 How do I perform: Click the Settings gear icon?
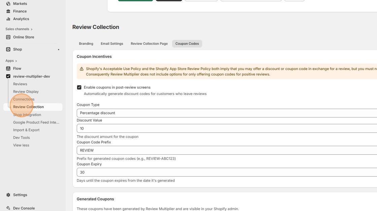[x=8, y=195]
